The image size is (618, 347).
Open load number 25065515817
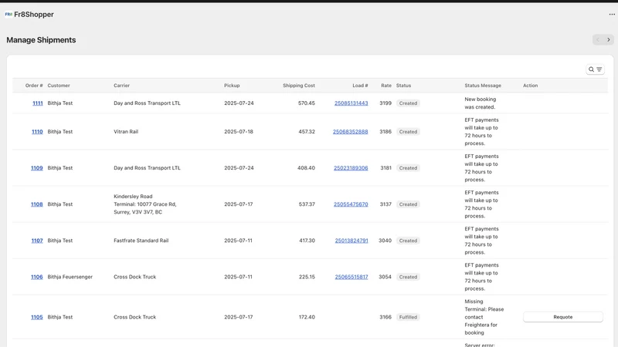[x=351, y=277]
